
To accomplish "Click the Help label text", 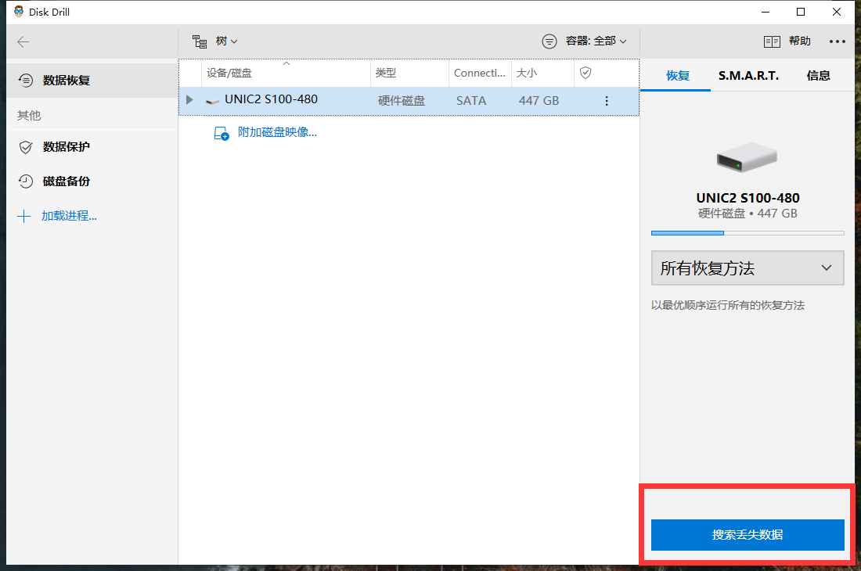I will [x=799, y=41].
